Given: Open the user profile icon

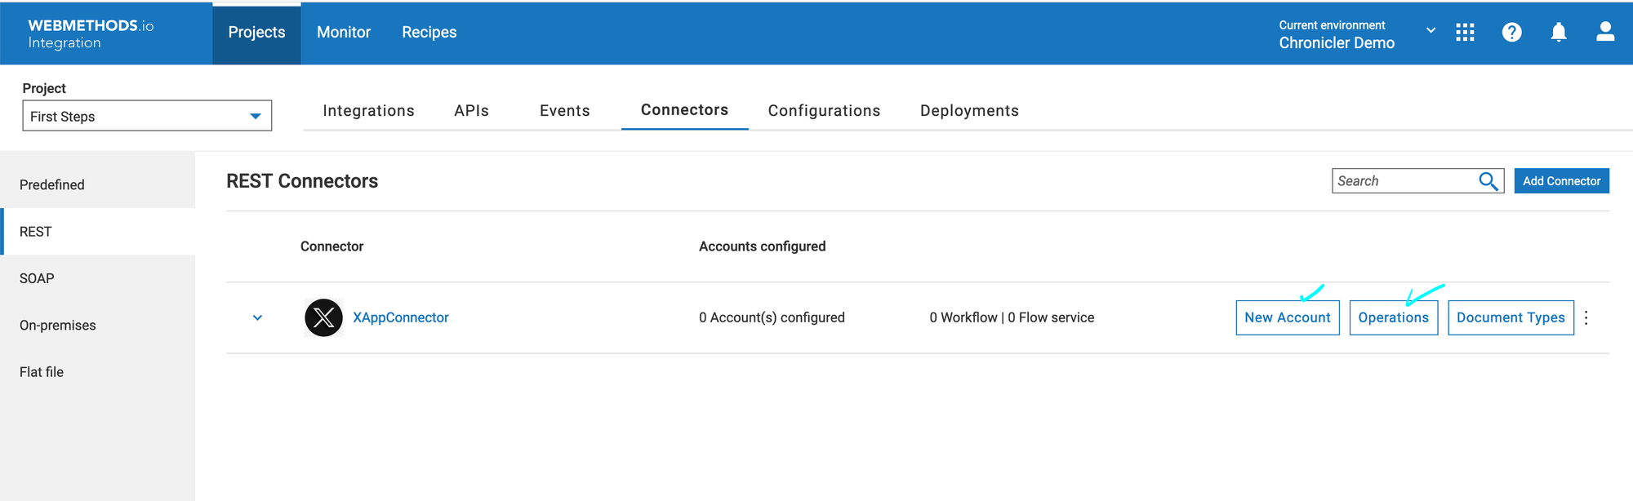Looking at the screenshot, I should coord(1604,33).
